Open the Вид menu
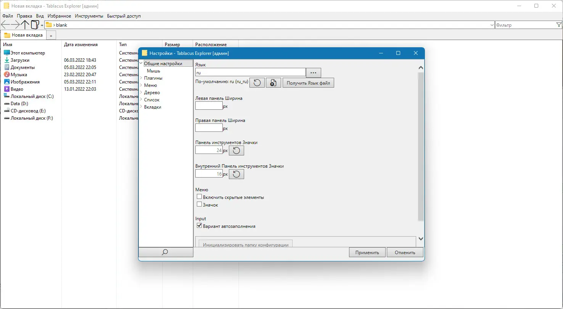 tap(40, 16)
